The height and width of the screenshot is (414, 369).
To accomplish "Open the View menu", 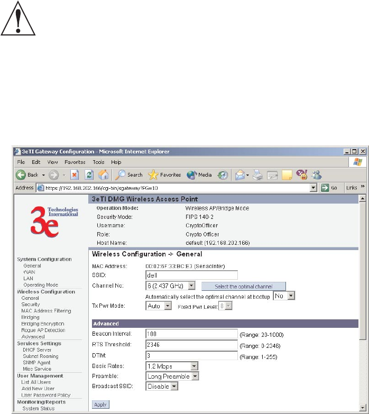I will click(x=52, y=162).
